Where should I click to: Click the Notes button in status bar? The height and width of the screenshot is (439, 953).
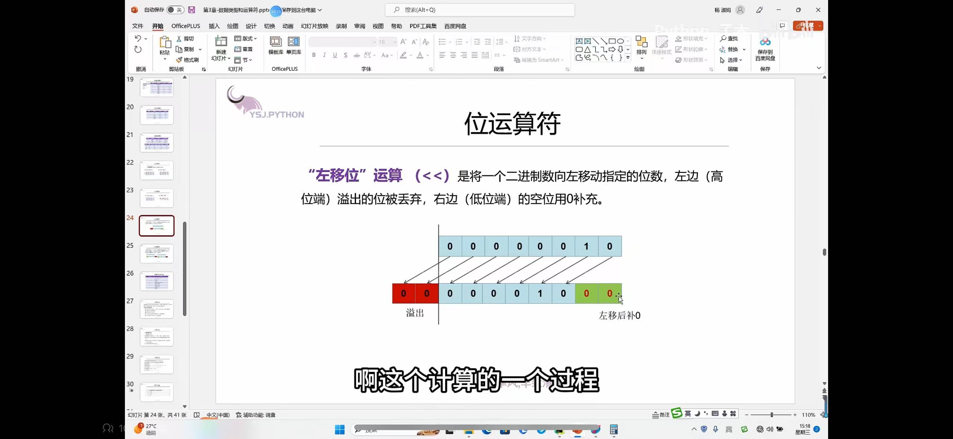pos(661,415)
